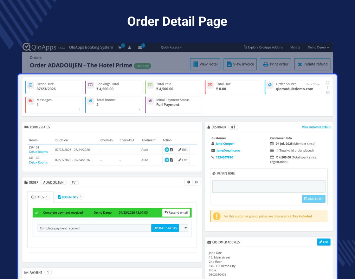Click the Orders breadcrumb text

35,57
